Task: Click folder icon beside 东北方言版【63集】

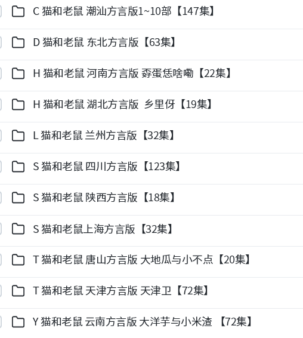Action: coord(18,42)
